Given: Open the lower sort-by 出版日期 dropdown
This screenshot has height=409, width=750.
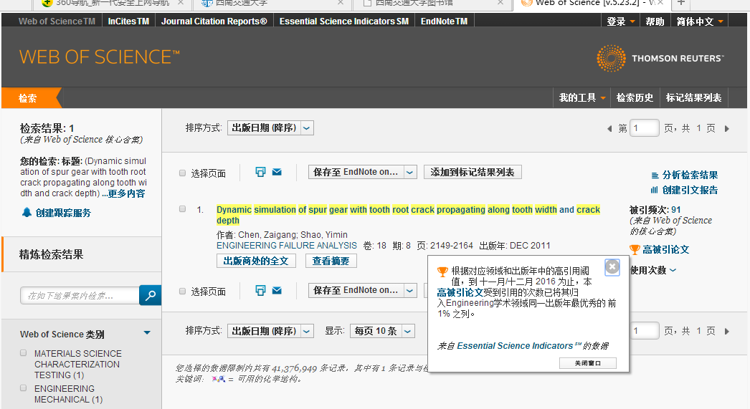Looking at the screenshot, I should pyautogui.click(x=270, y=331).
